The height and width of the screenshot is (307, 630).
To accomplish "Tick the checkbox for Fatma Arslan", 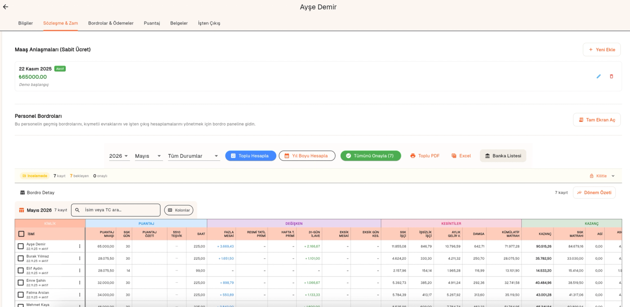I will pos(21,295).
